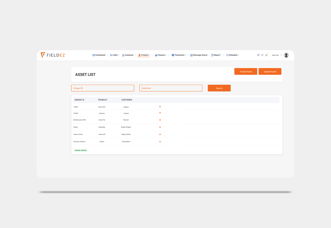331x228 pixels.
Task: Click plus icon on Dress row
Action: coord(160,127)
